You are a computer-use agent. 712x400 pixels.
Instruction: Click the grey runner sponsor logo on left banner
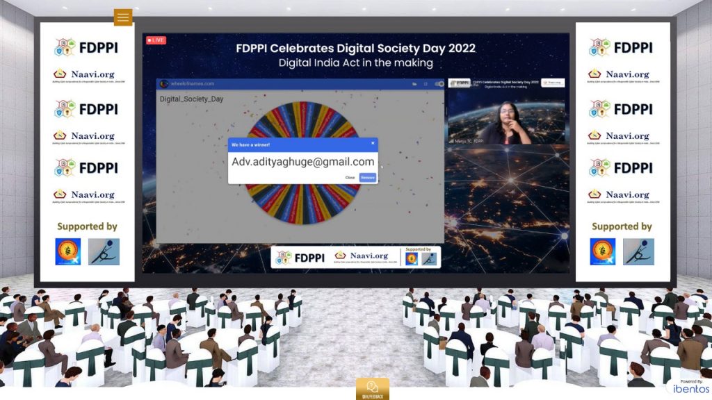104,251
